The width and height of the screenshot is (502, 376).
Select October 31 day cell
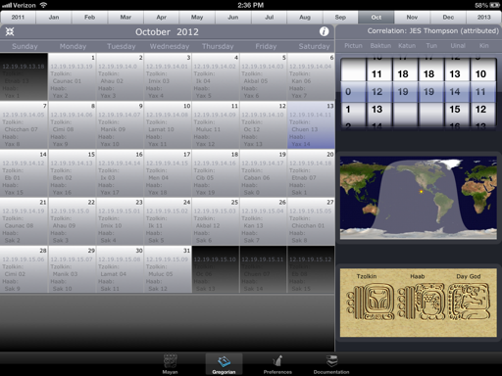pos(168,269)
